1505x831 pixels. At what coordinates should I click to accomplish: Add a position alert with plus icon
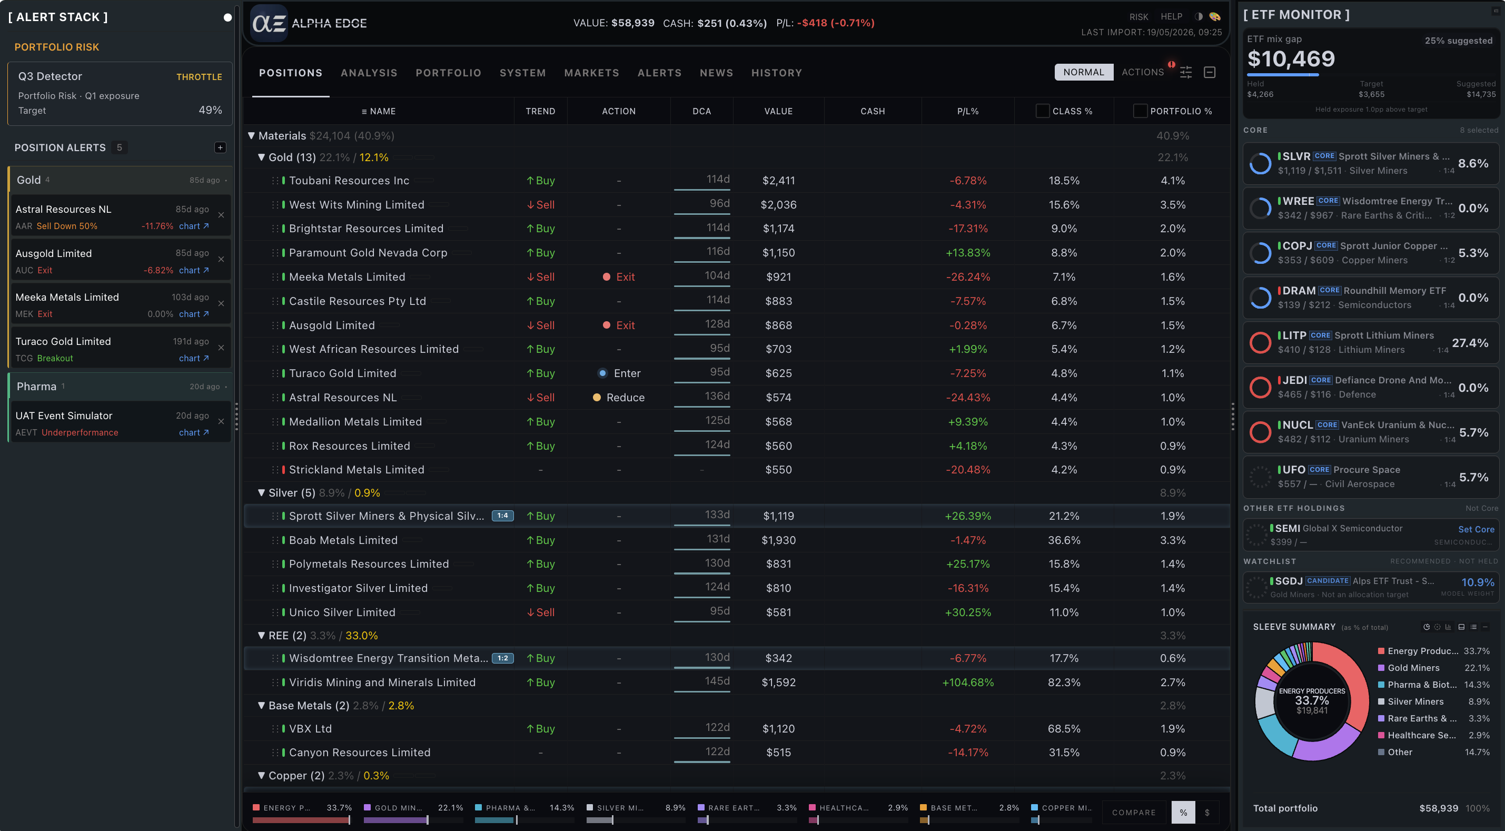(220, 147)
